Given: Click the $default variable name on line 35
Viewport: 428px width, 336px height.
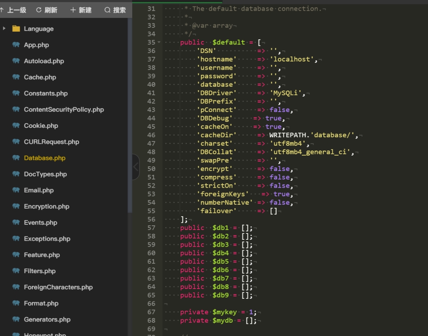Looking at the screenshot, I should [229, 42].
